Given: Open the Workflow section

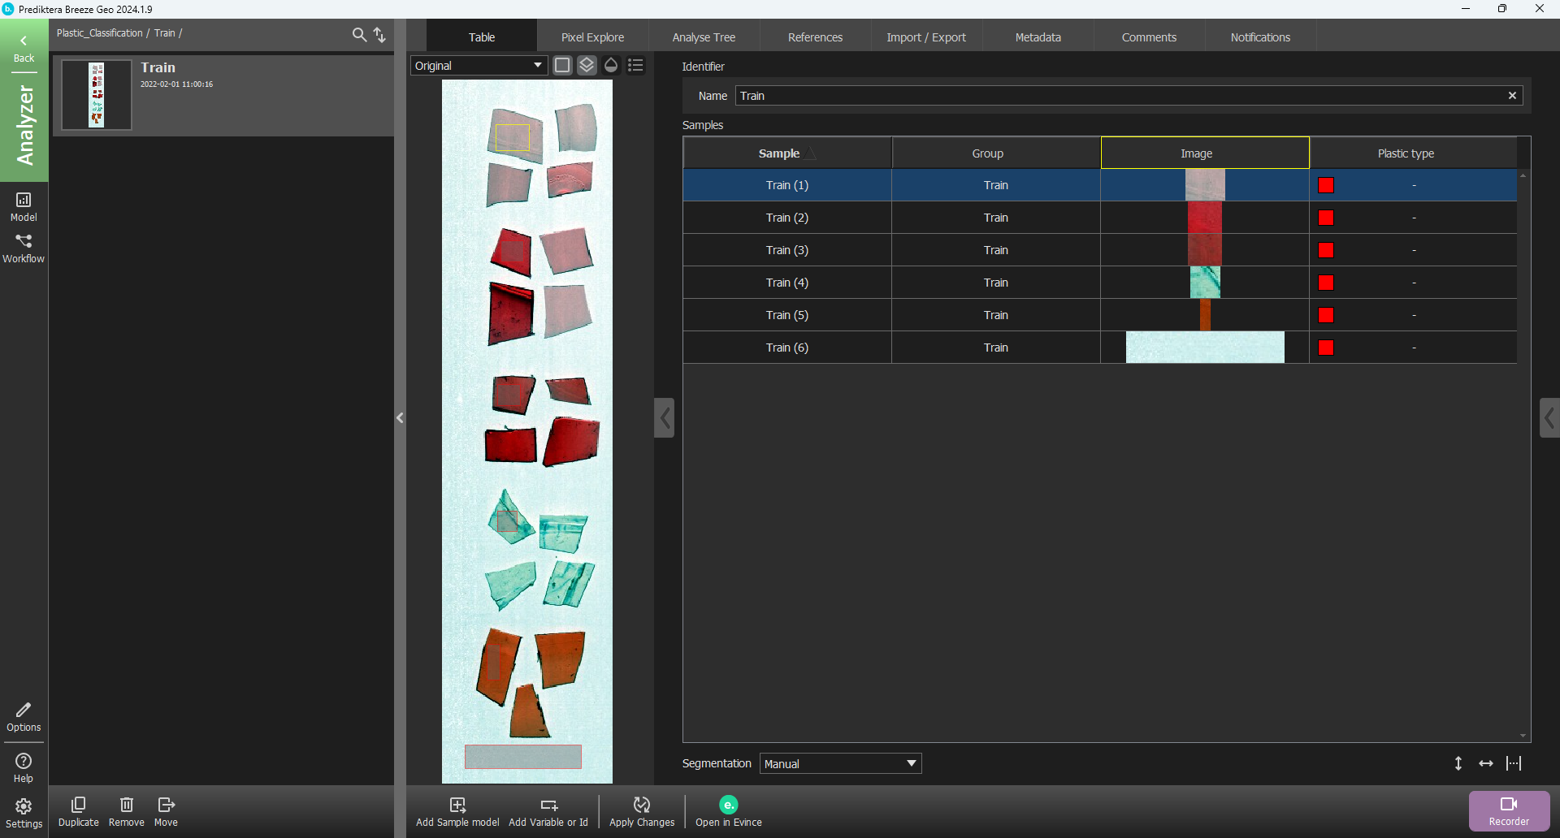Looking at the screenshot, I should 24,248.
